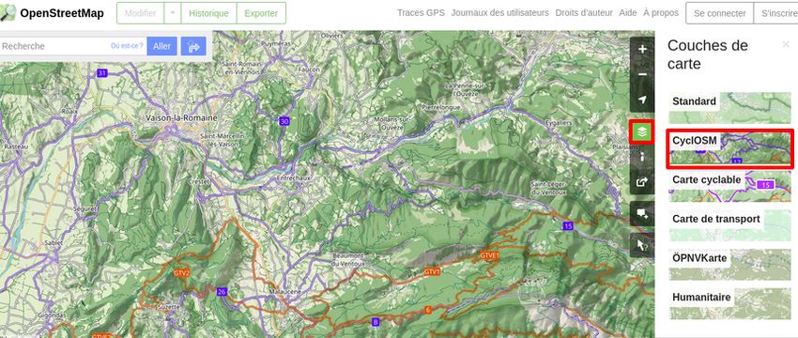Show my location arrow icon
The image size is (798, 338).
(642, 100)
